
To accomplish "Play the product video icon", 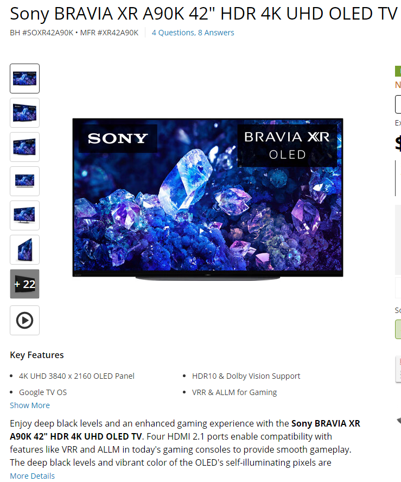I will [24, 320].
